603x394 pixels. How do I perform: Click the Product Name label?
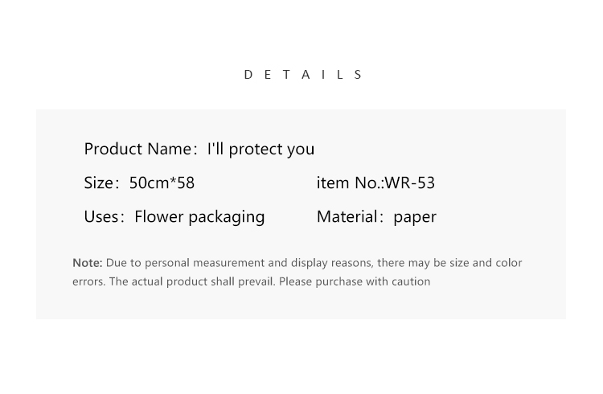pyautogui.click(x=137, y=150)
